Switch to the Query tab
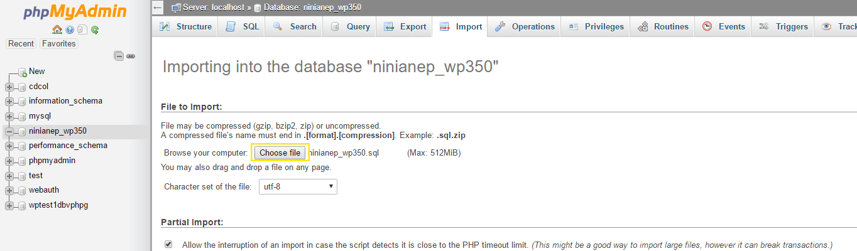Image resolution: width=857 pixels, height=251 pixels. click(x=350, y=26)
